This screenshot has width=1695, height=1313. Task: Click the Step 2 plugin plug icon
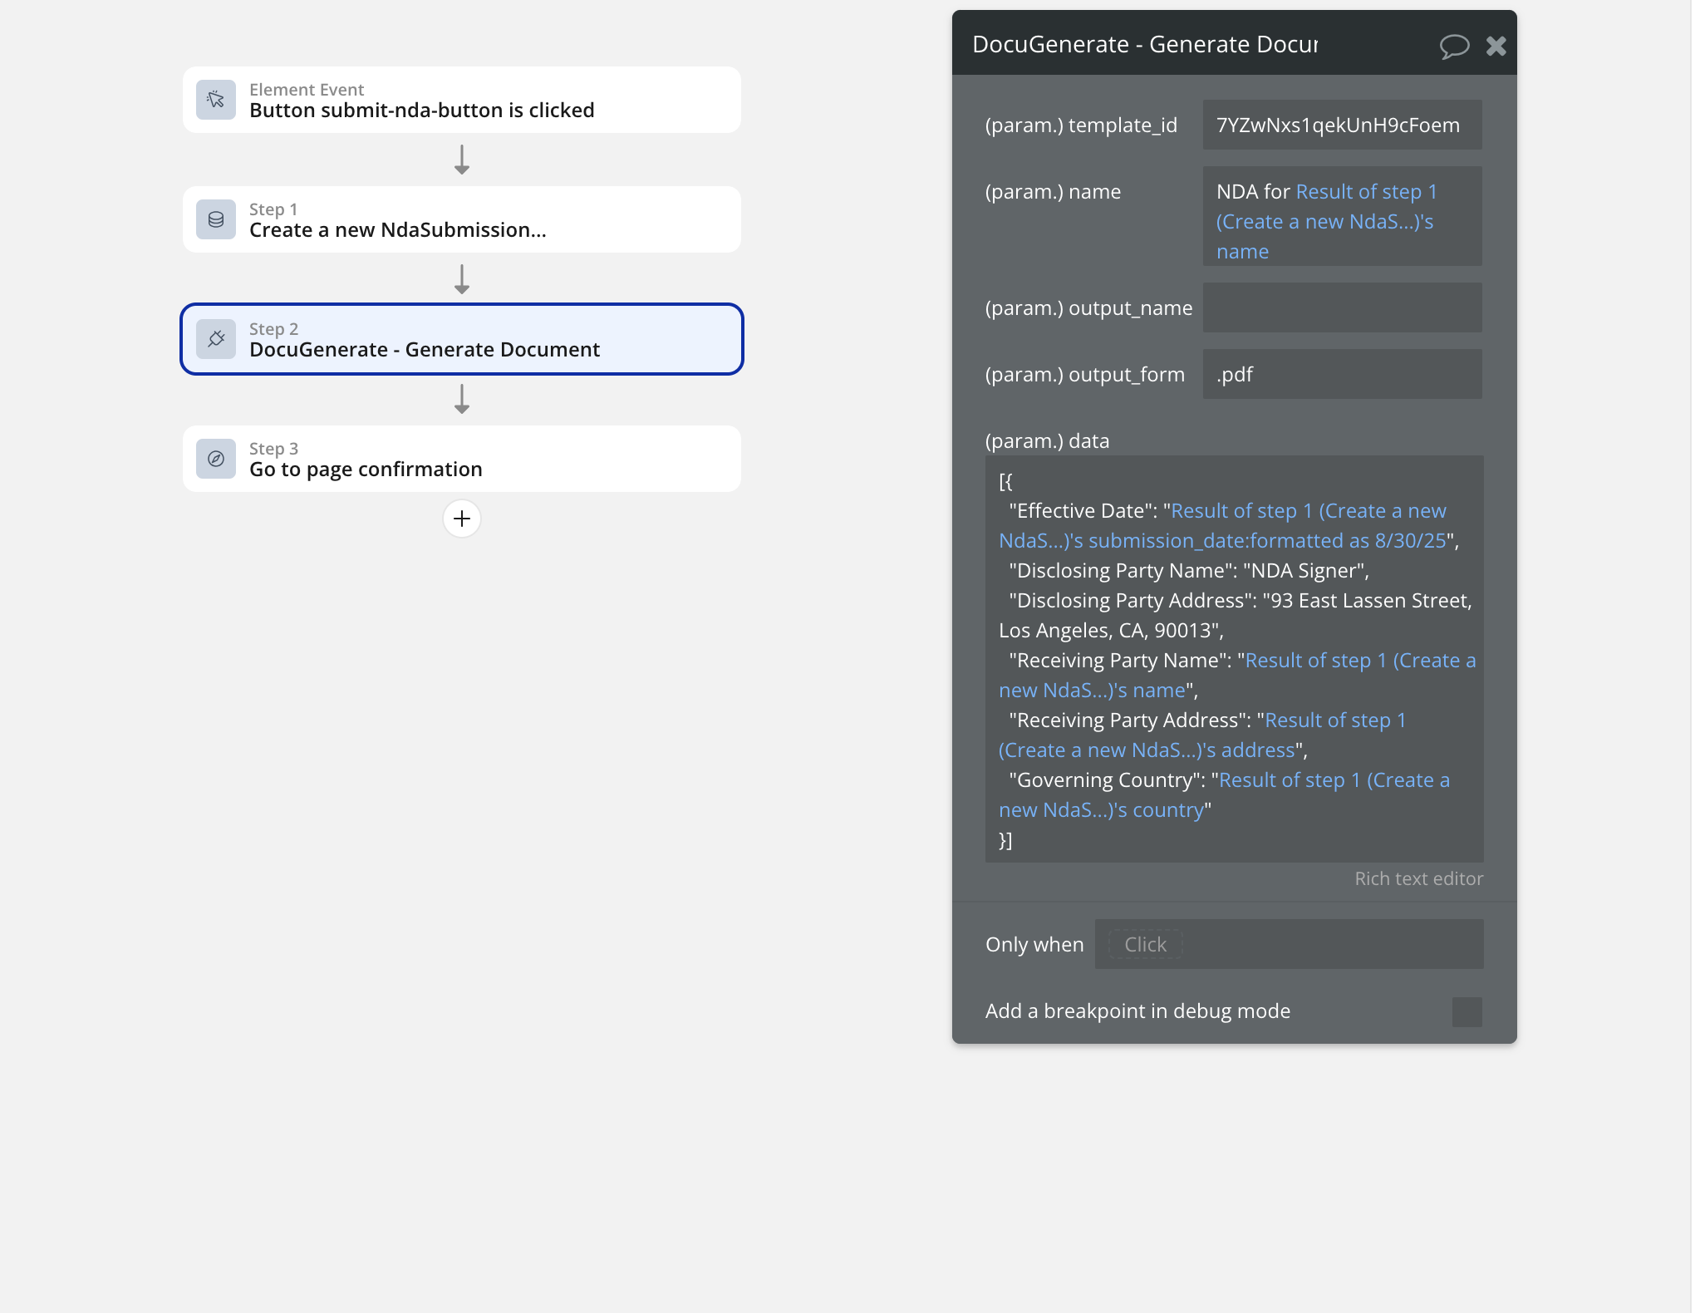tap(216, 339)
